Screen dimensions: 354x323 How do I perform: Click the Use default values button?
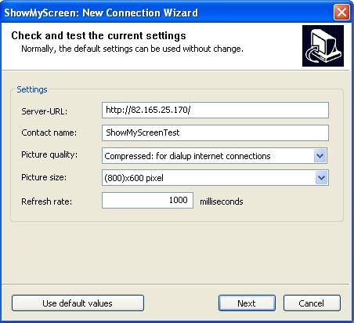(78, 303)
